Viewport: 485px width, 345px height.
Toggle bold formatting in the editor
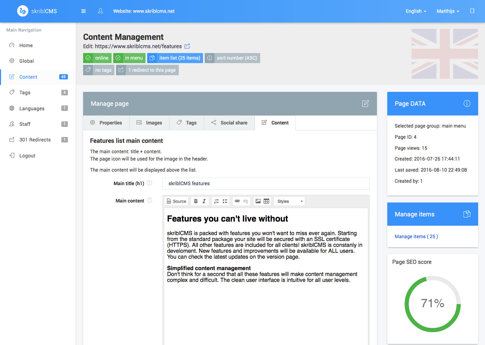196,201
